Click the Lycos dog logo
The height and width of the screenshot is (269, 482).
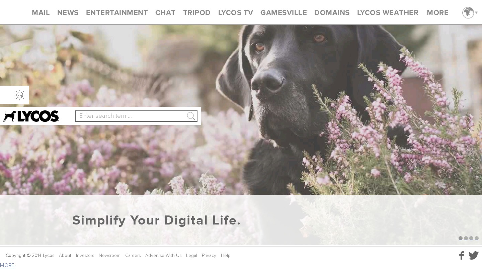point(31,116)
